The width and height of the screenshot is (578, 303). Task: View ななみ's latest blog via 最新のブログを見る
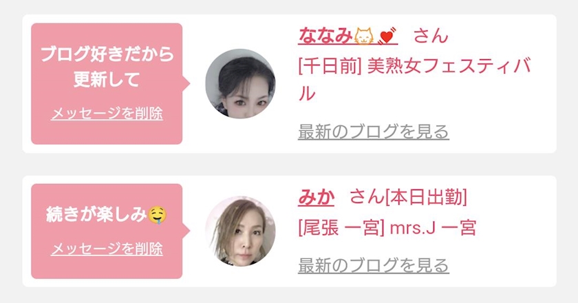click(x=374, y=132)
